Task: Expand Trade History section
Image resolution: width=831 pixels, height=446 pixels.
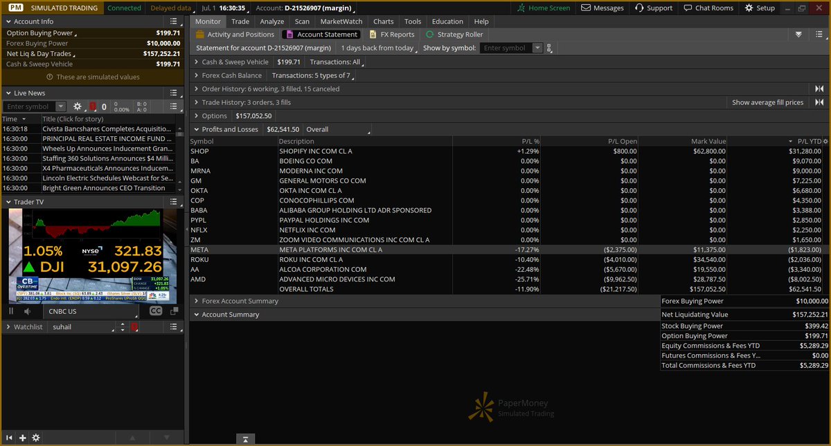Action: pos(197,102)
